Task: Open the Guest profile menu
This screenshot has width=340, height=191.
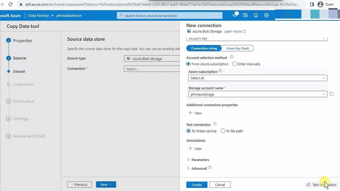Action: (x=326, y=4)
